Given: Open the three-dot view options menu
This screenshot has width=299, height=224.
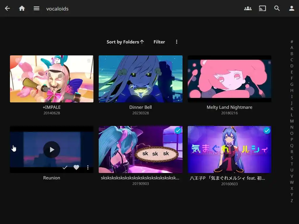Looking at the screenshot, I should (x=177, y=42).
